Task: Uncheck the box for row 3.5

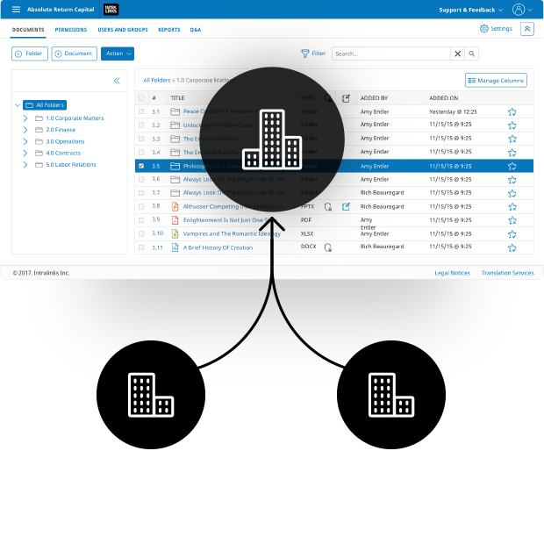Action: [141, 166]
